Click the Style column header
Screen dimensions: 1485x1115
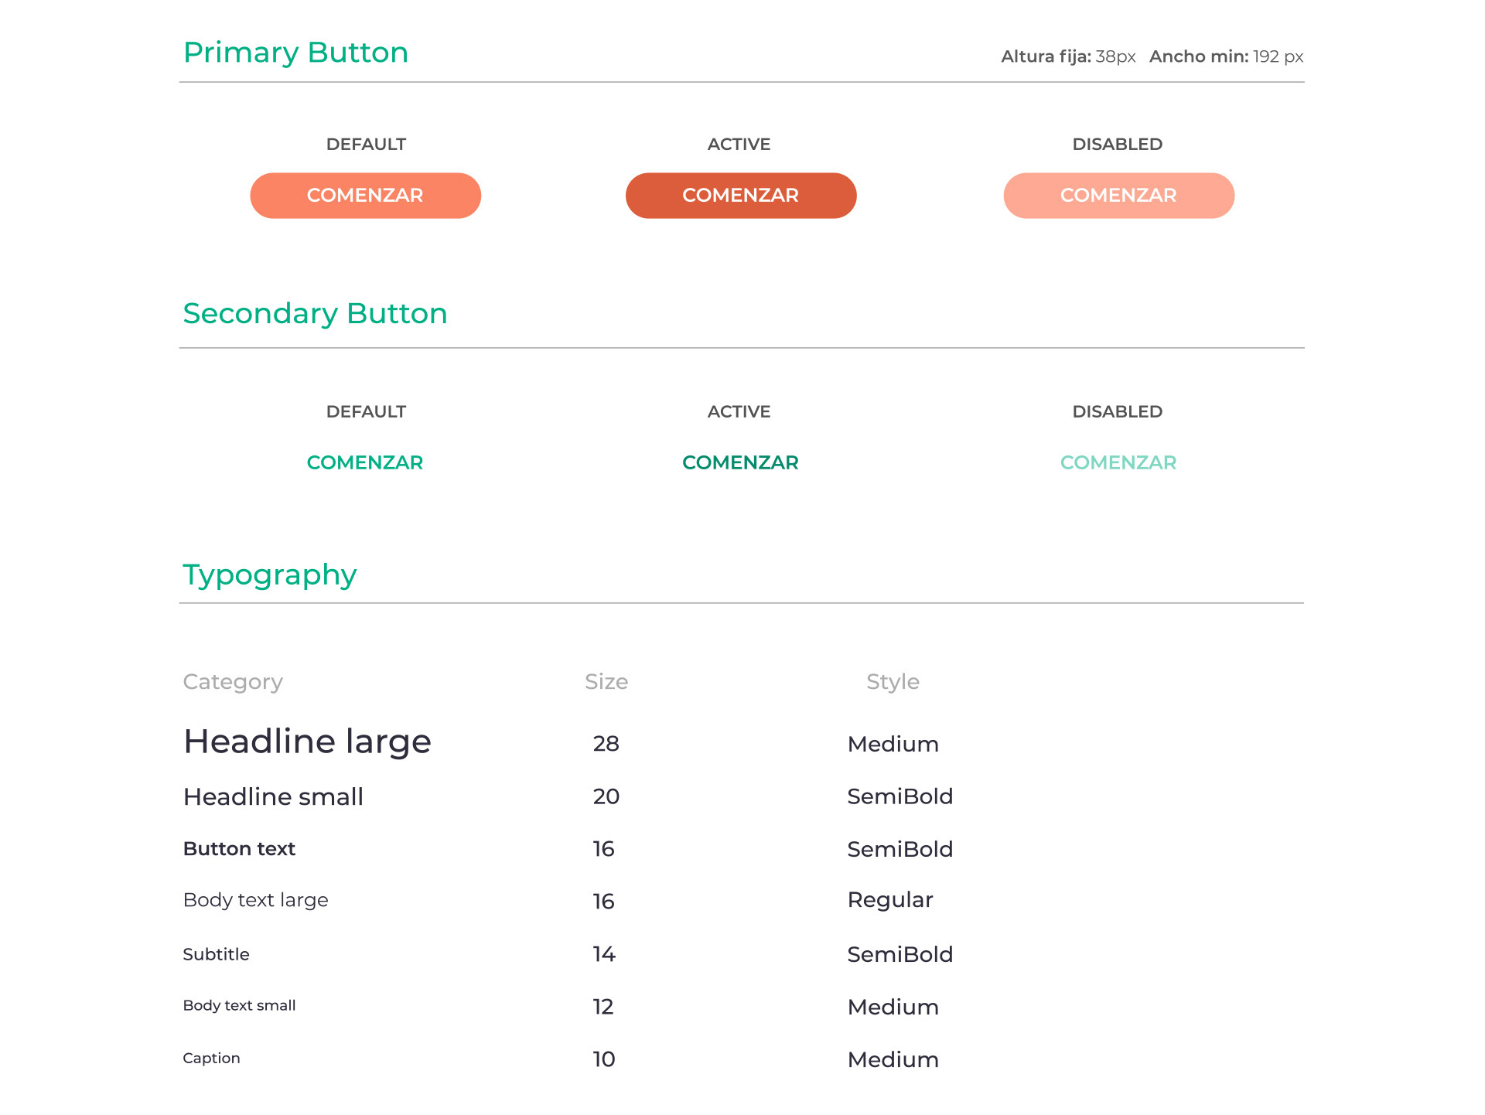tap(893, 681)
